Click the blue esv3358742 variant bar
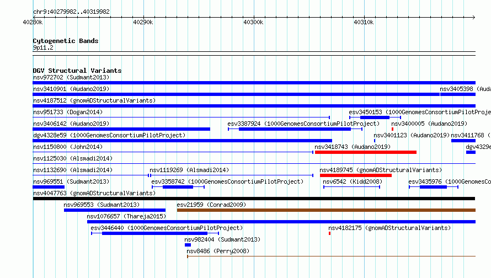Viewport: 491px width, 278px height. click(178, 187)
